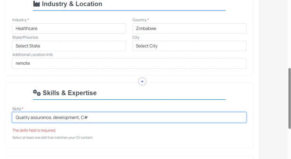Click the red 'skills field is required' error
This screenshot has height=159, width=291.
pos(34,130)
